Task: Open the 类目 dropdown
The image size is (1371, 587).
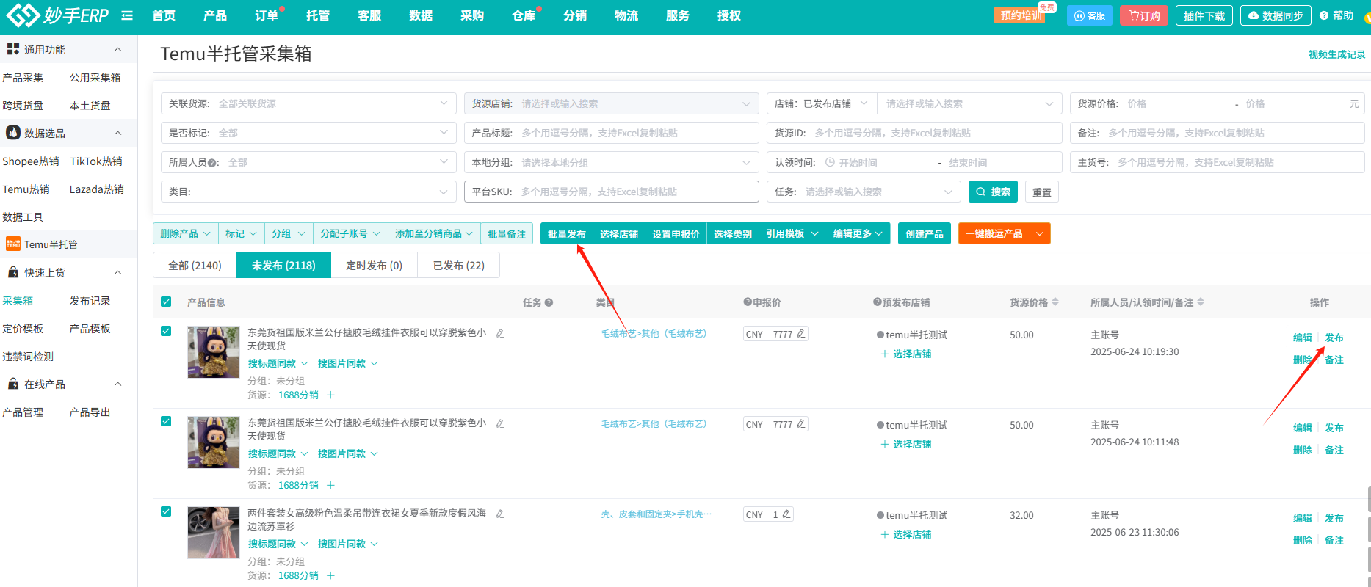Action: click(x=308, y=192)
